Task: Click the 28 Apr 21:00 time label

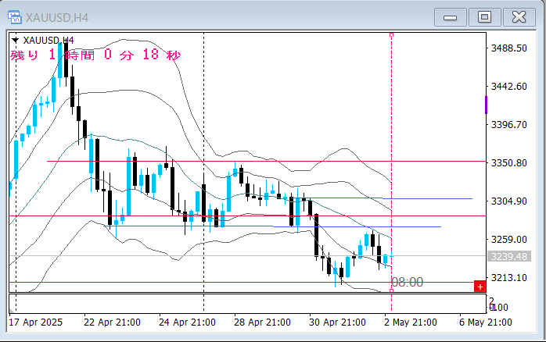Action: 261,322
